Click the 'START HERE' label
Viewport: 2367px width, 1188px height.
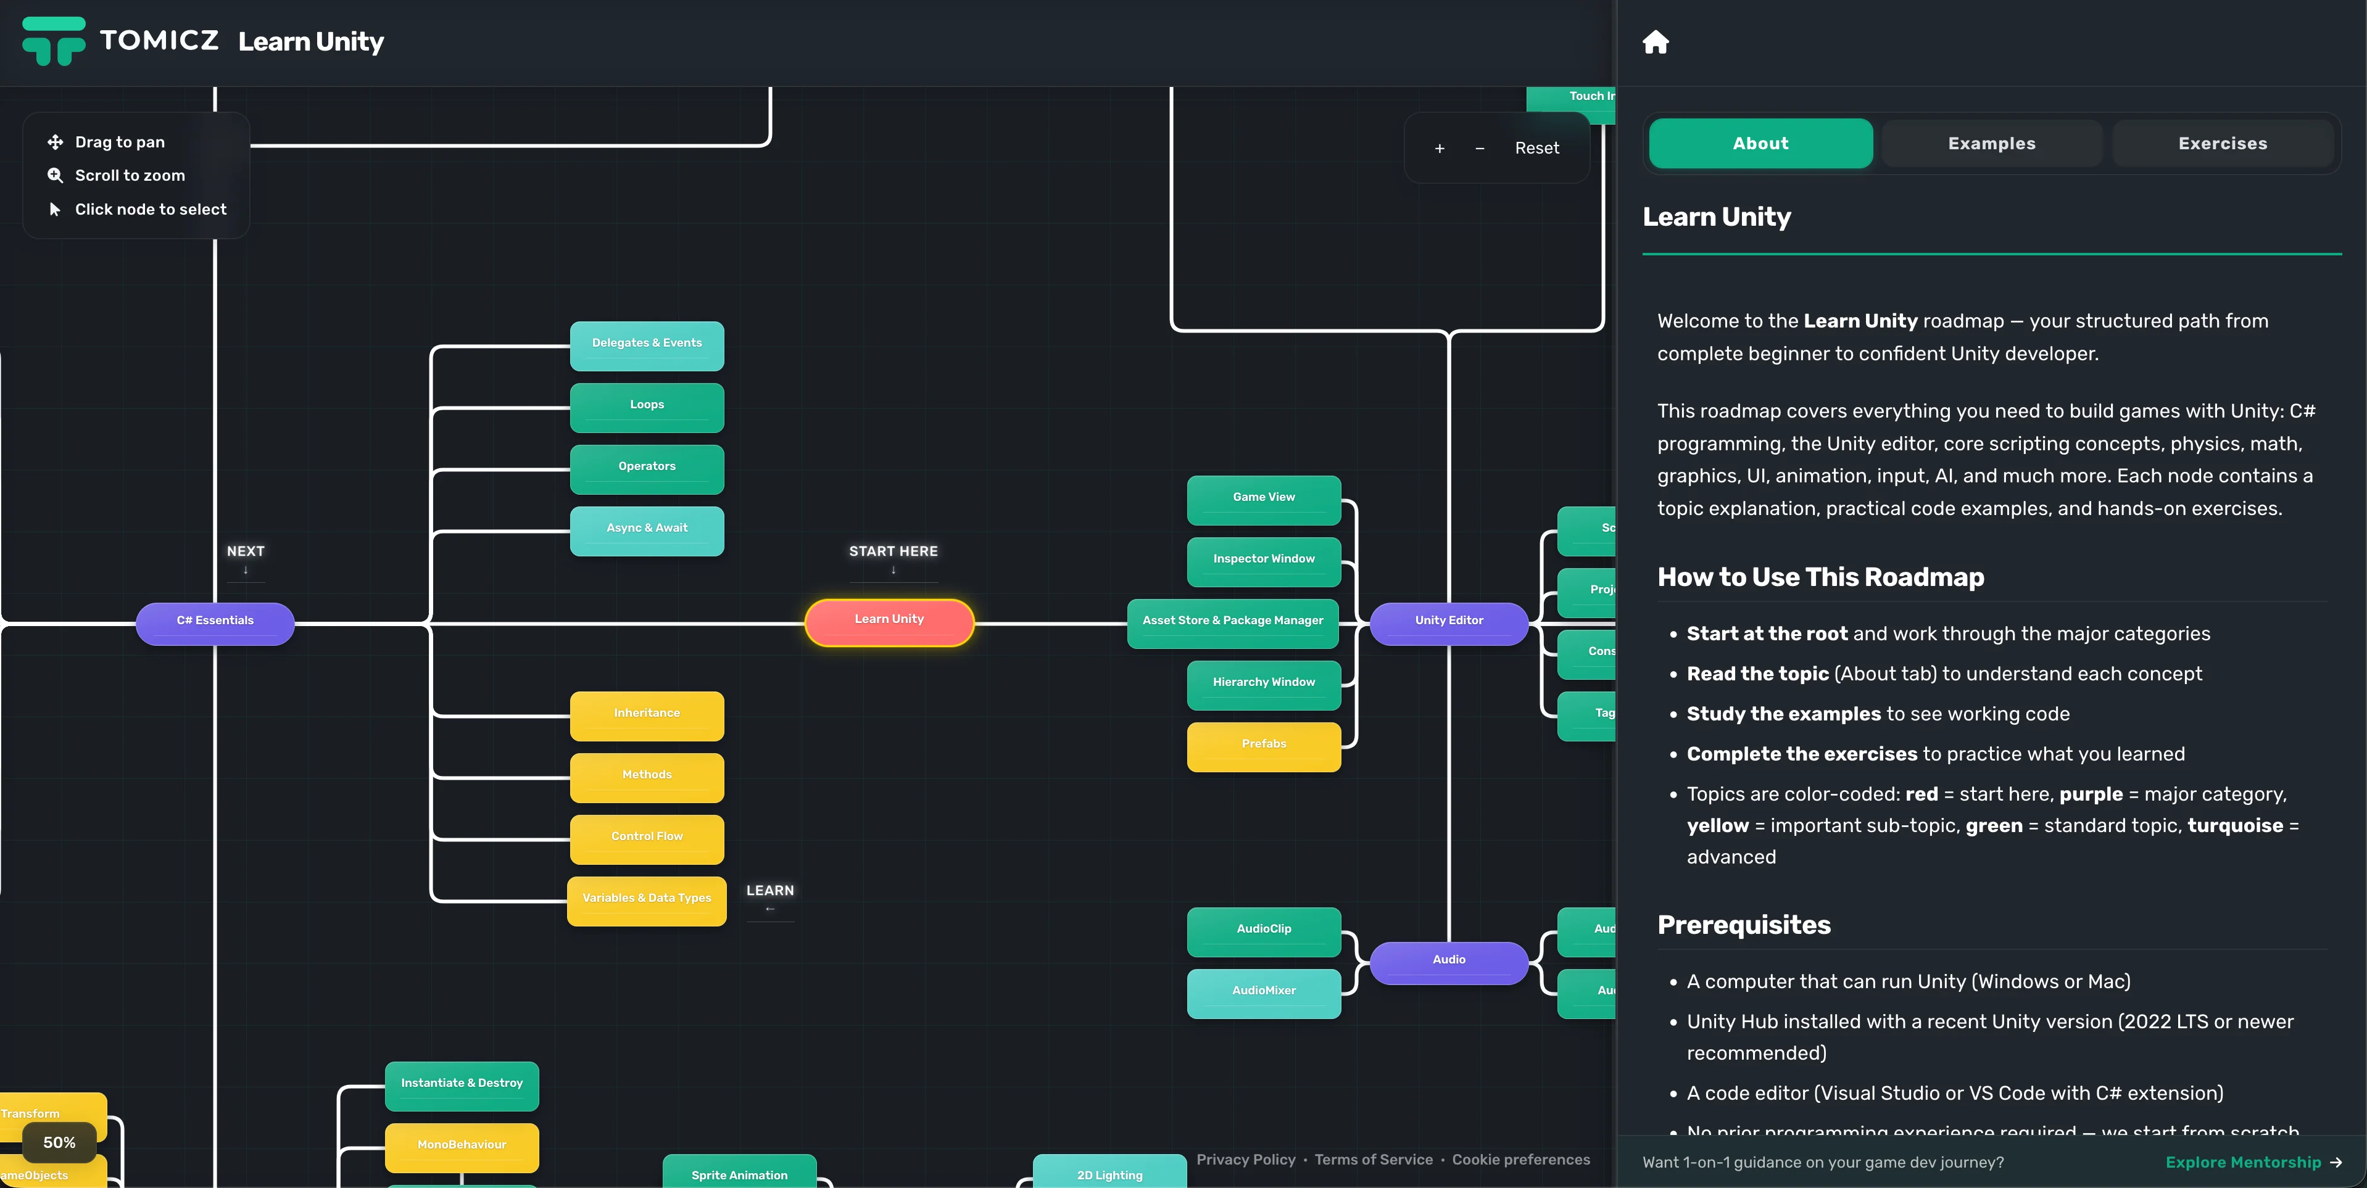892,551
